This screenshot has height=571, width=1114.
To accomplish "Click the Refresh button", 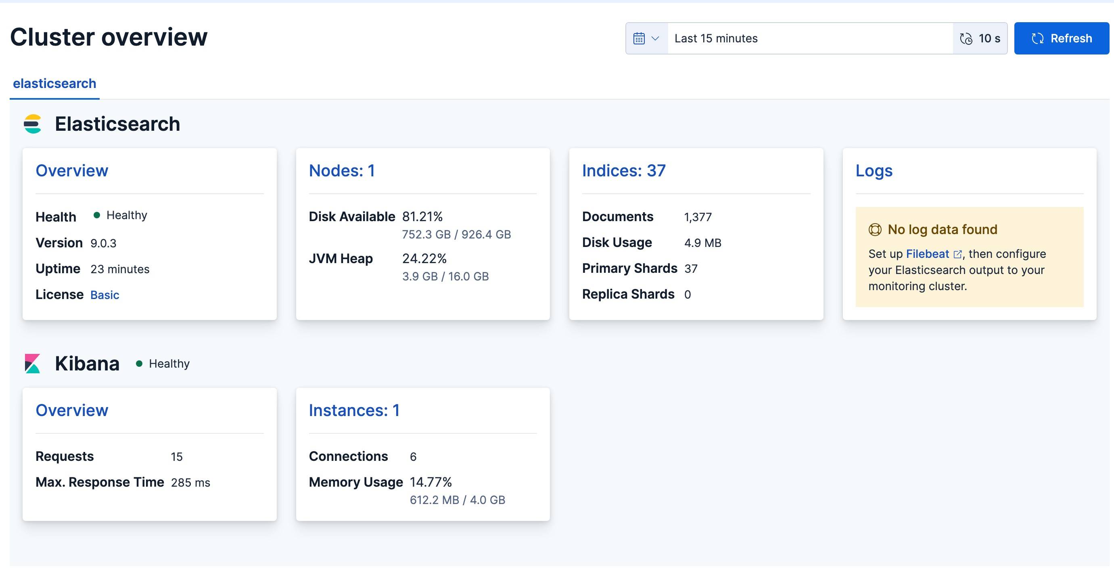I will [1061, 38].
